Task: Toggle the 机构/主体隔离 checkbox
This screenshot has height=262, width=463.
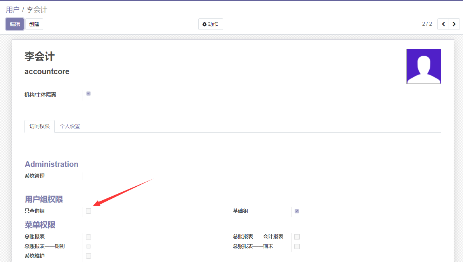Action: (88, 94)
